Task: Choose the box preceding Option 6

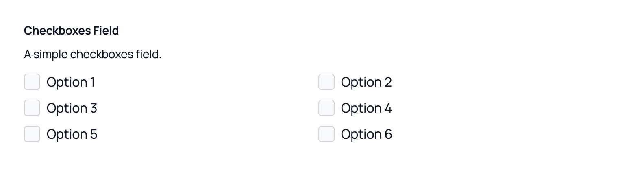Action: pyautogui.click(x=326, y=134)
